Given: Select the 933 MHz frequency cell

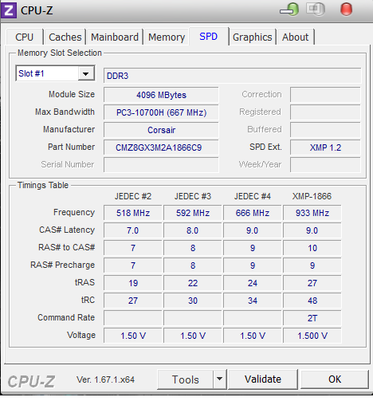Looking at the screenshot, I should [312, 213].
